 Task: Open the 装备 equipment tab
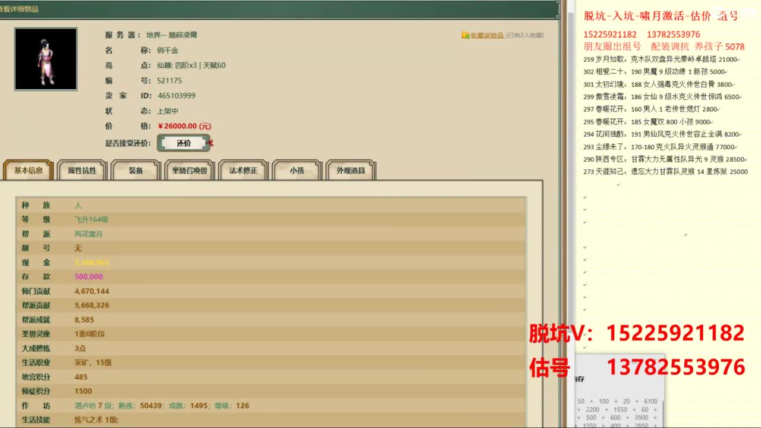coord(136,171)
